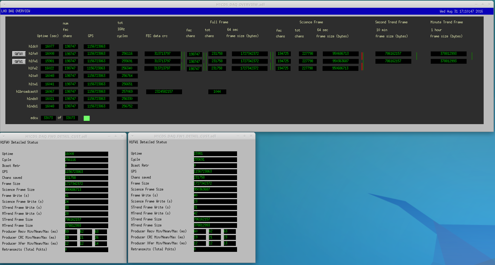
Task: Maximize the H1CDS_DAQ_FW0_DETAIL_CUST window
Action: (116, 136)
